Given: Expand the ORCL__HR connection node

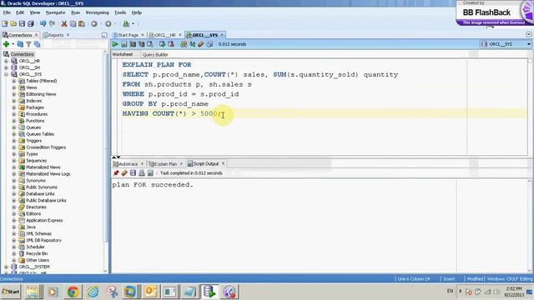Looking at the screenshot, I should coord(6,61).
